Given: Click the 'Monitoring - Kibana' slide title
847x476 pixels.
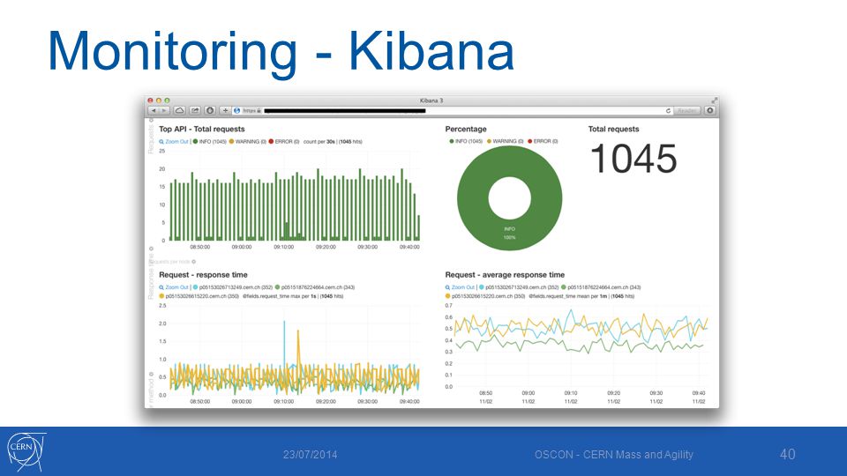Looking at the screenshot, I should 281,52.
